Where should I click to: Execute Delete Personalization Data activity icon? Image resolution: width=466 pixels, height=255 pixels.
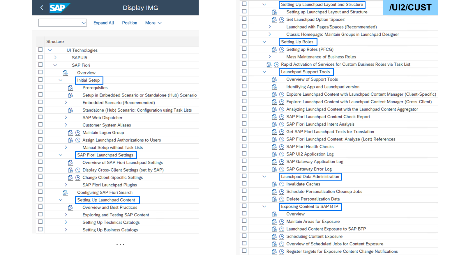click(282, 199)
